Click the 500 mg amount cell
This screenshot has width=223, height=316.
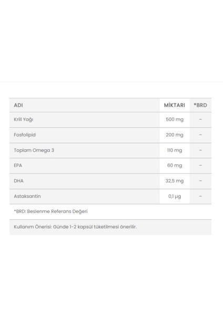tap(175, 120)
